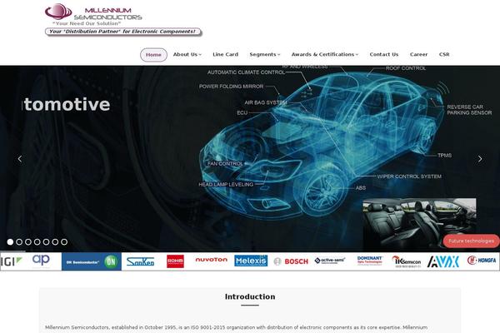Click the 'ABS' label near wheel
Screen dimensions: 500x333
point(361,187)
